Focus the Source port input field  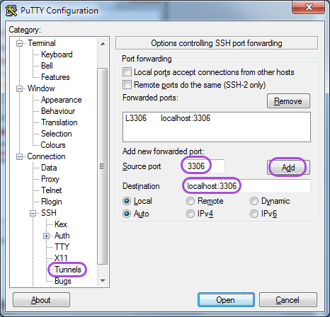pos(205,166)
